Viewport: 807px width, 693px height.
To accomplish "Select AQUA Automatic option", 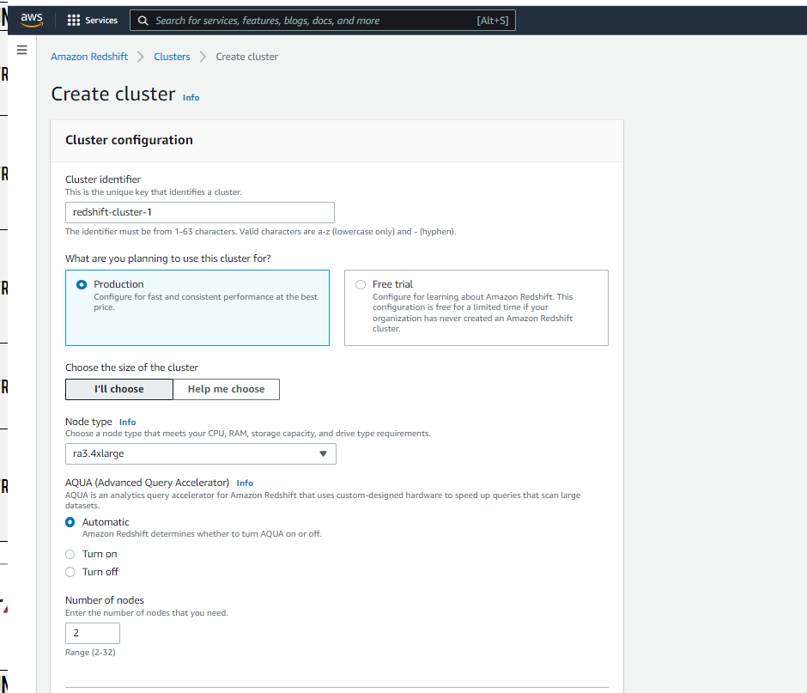I will click(70, 522).
